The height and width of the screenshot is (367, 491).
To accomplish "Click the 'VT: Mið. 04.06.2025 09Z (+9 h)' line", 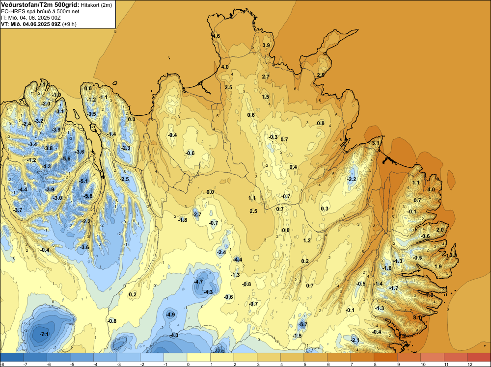I will tap(38, 24).
